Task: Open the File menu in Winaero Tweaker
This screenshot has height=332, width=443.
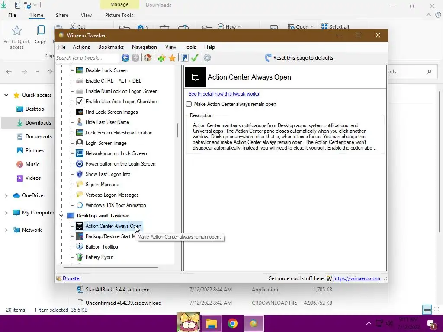Action: (61, 47)
